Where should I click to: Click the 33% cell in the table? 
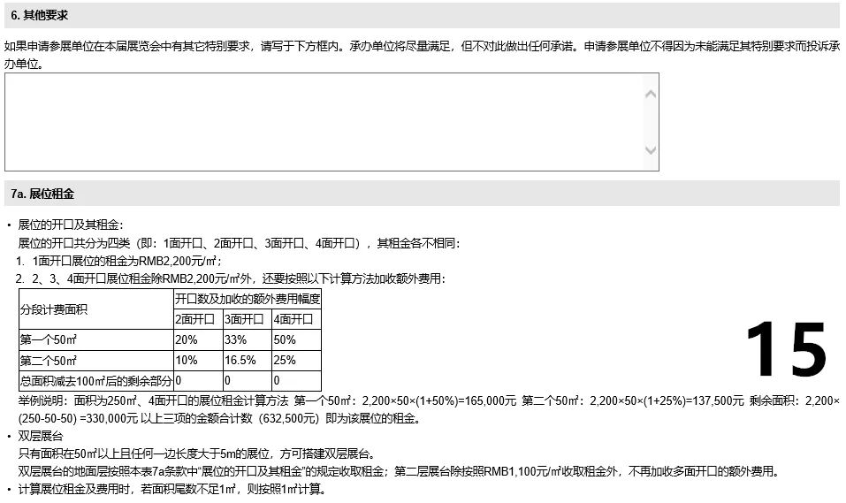[234, 339]
